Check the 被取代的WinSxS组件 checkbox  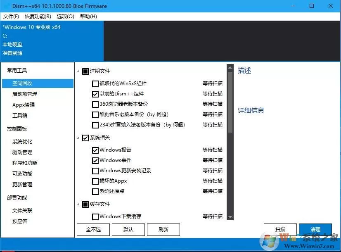[x=95, y=83]
